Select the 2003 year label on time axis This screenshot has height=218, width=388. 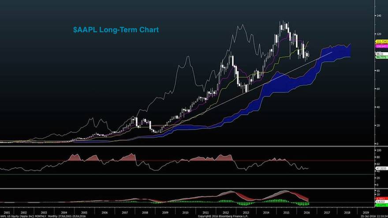(44, 213)
